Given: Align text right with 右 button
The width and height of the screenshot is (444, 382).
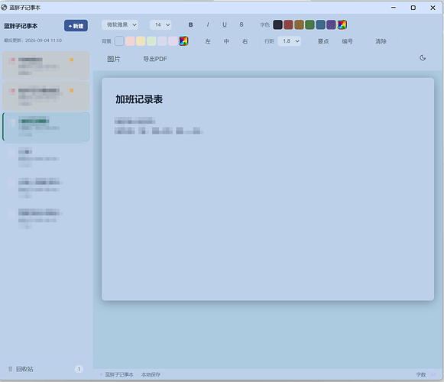Looking at the screenshot, I should (x=245, y=41).
